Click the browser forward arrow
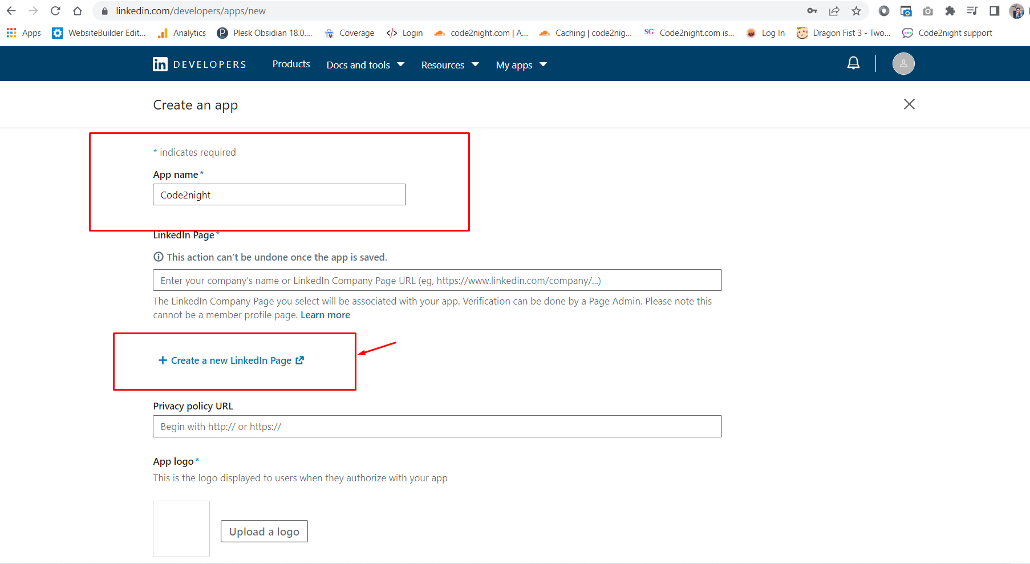Image resolution: width=1030 pixels, height=564 pixels. click(33, 11)
